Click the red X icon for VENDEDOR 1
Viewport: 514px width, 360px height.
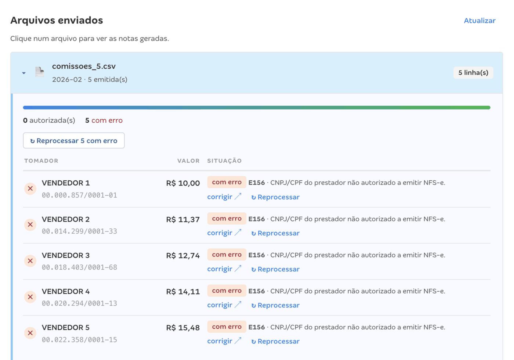click(30, 188)
